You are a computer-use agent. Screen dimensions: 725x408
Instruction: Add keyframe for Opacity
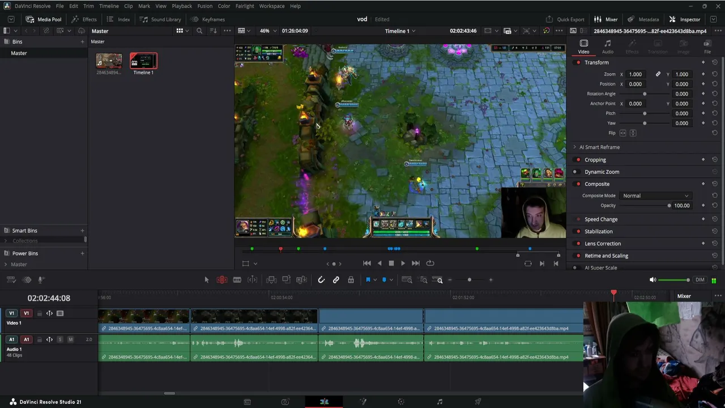703,206
